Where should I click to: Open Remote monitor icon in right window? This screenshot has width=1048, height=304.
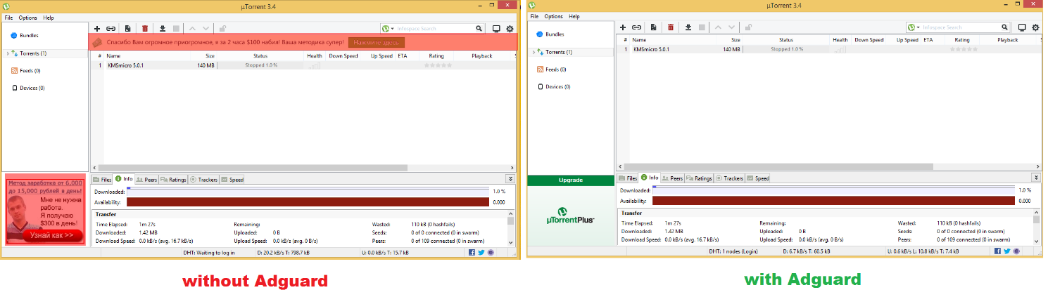pyautogui.click(x=1022, y=27)
